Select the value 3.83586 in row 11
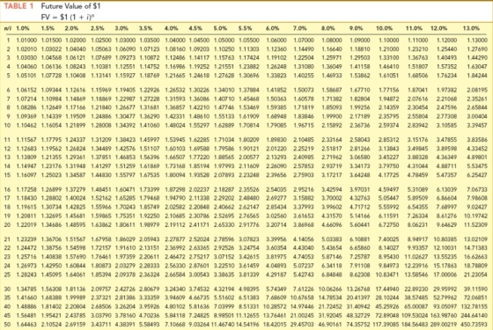493x330 pixels. pos(477,140)
